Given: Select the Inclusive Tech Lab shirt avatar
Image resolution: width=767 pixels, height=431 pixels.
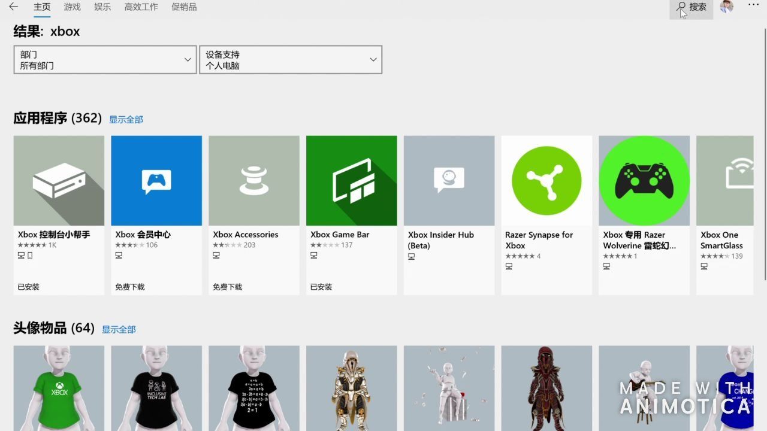Looking at the screenshot, I should click(x=156, y=388).
